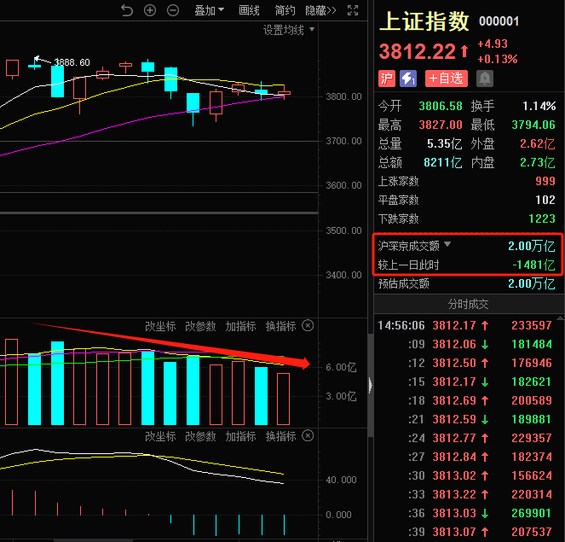565x542 pixels.
Task: Select the 画线 drawing tool
Action: (249, 10)
